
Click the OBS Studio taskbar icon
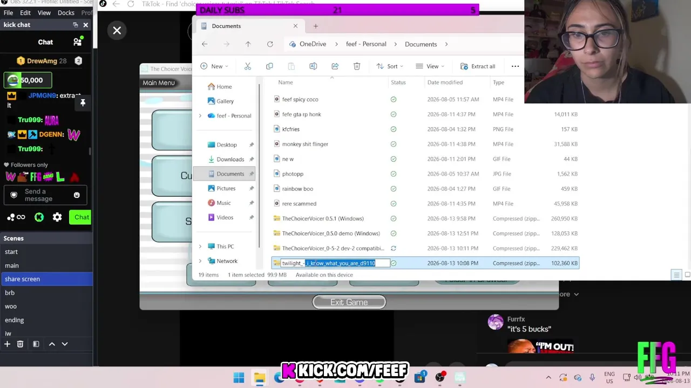tap(440, 377)
